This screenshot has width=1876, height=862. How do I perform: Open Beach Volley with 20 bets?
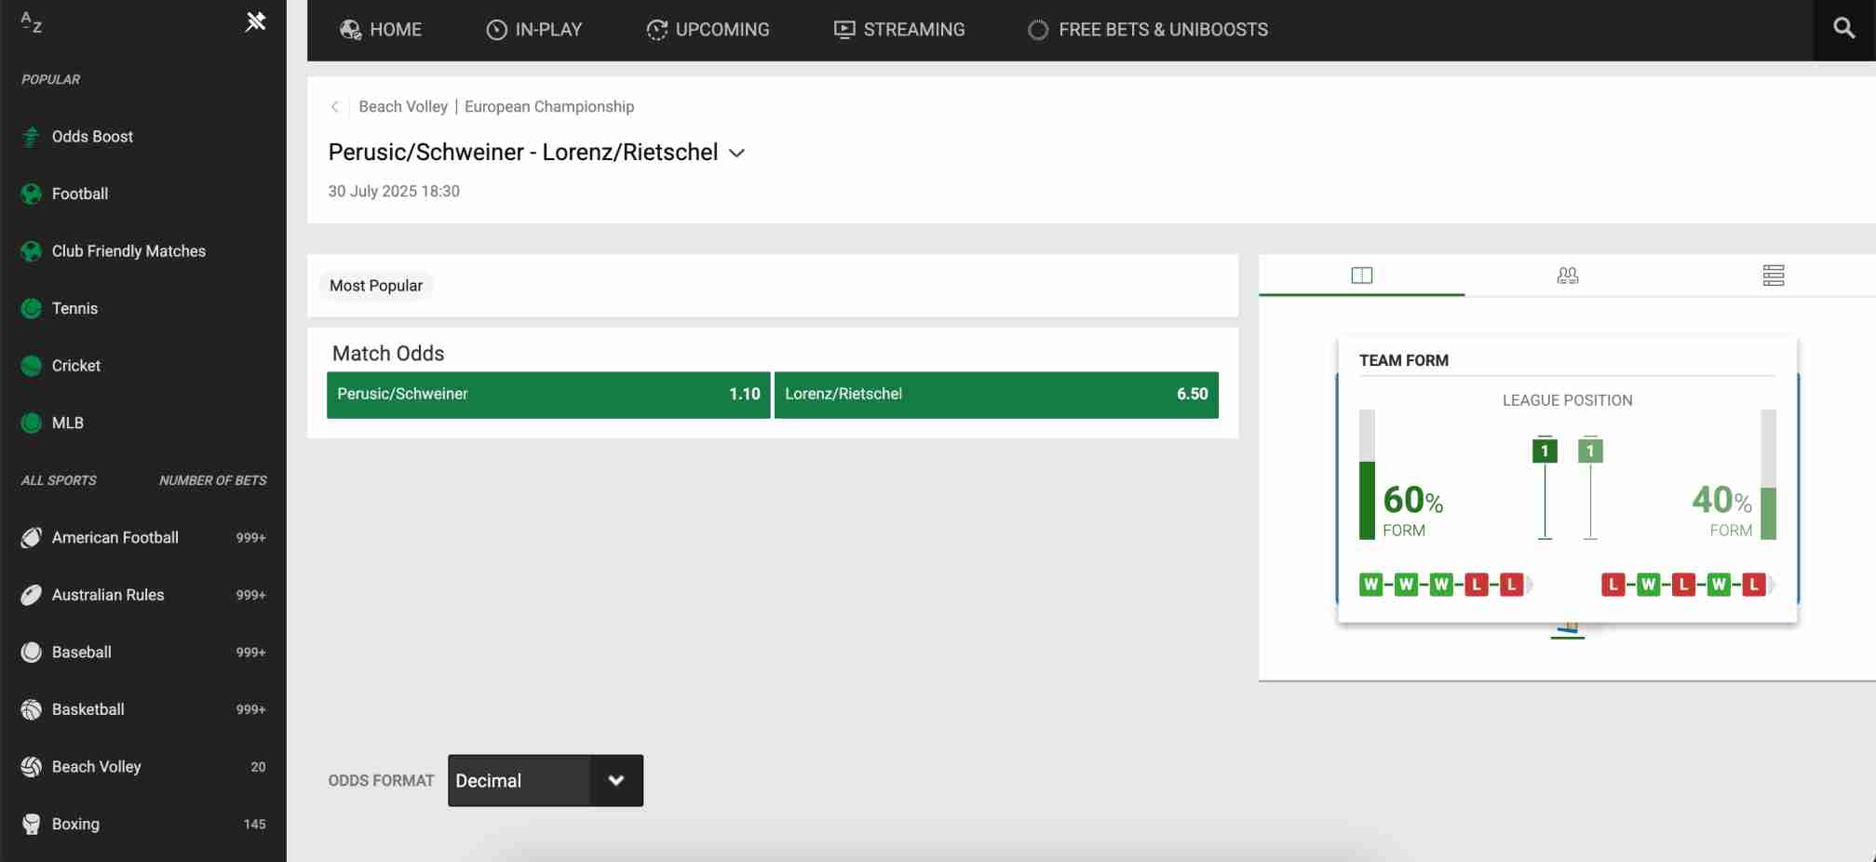143,766
